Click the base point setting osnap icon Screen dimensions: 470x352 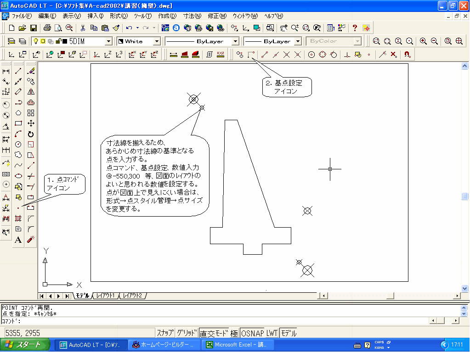click(x=251, y=55)
